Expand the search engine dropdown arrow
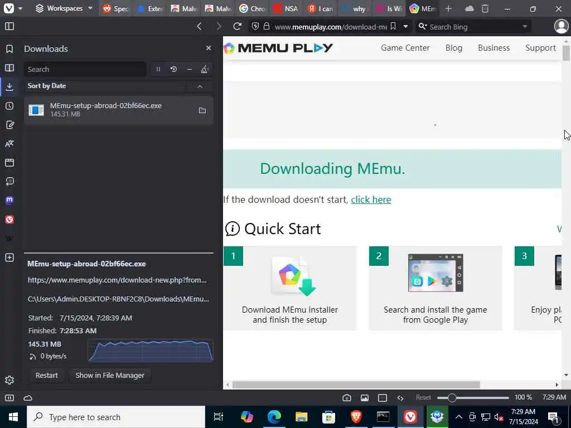The width and height of the screenshot is (571, 428). coord(525,26)
